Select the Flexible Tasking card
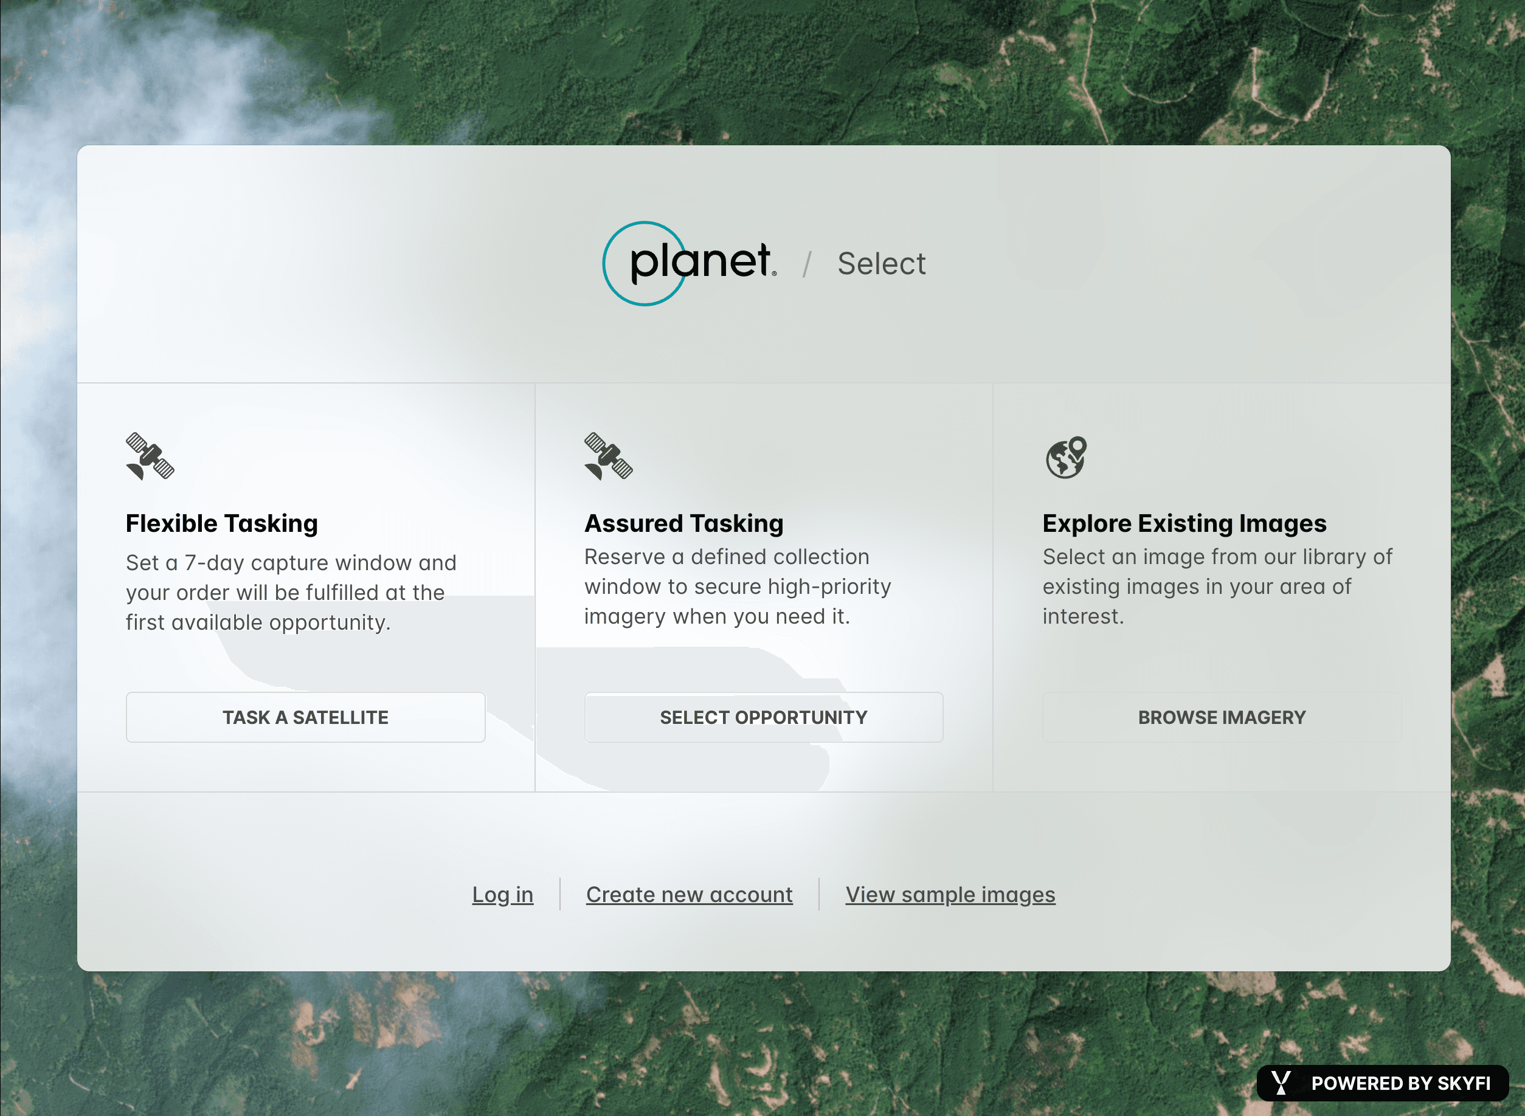This screenshot has height=1116, width=1525. pos(304,588)
